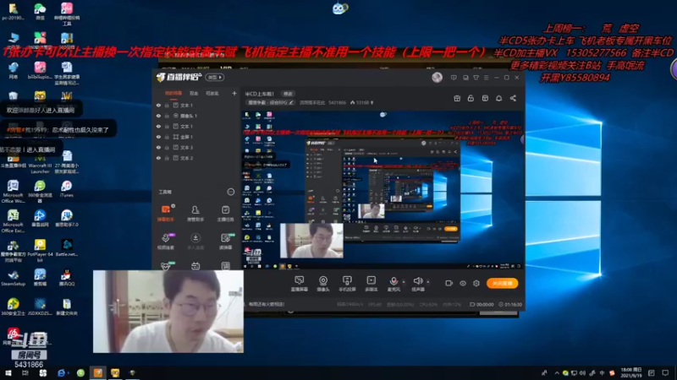Hide the 摄像头 1 layer

click(x=158, y=116)
